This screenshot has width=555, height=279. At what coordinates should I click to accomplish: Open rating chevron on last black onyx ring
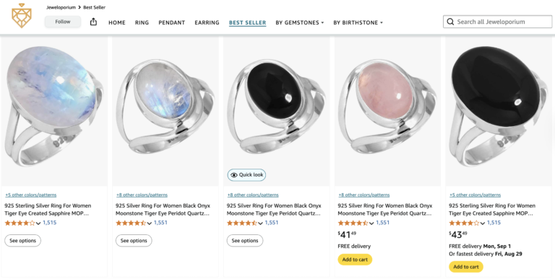coord(483,223)
